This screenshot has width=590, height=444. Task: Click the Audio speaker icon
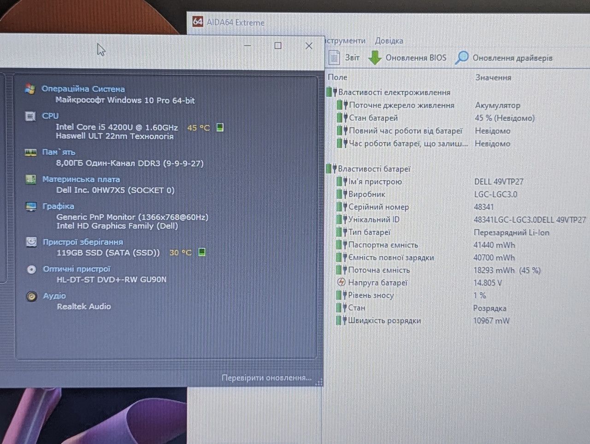[31, 296]
